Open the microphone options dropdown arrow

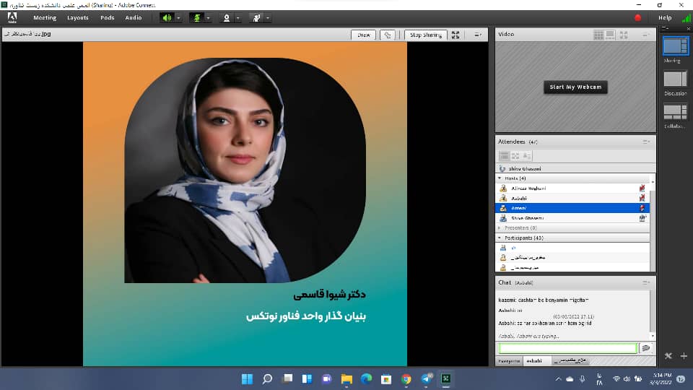[209, 17]
